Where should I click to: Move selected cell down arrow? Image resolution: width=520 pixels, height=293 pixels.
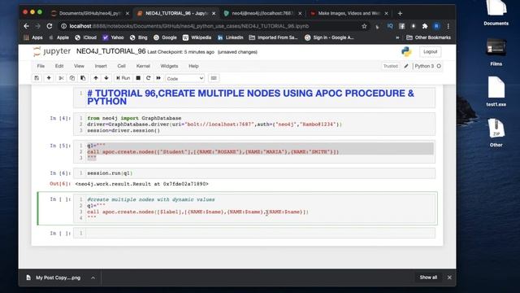tap(106, 78)
